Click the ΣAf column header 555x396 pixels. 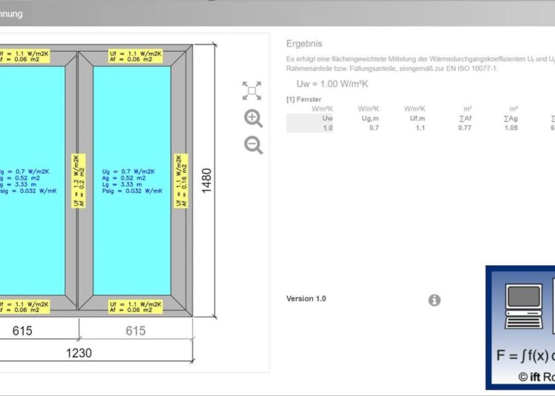[x=465, y=118]
